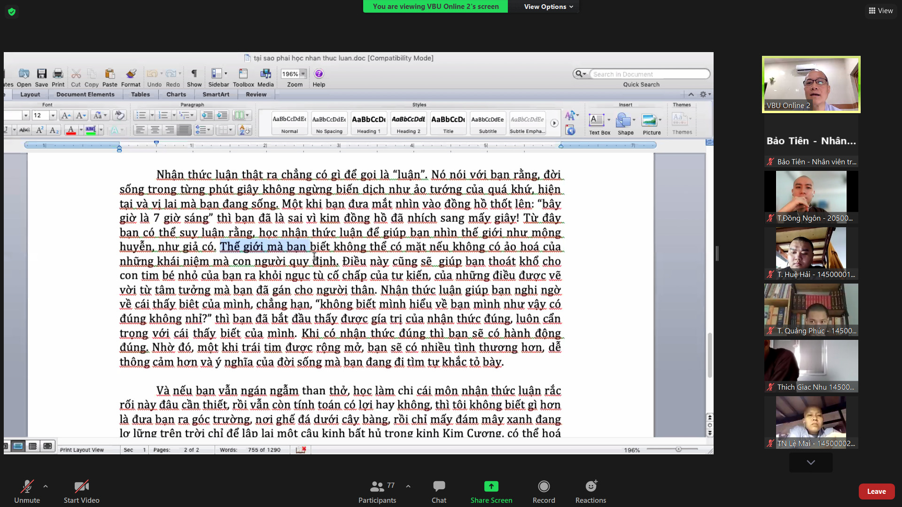Viewport: 902px width, 507px height.
Task: Click the sort A-Z icon
Action: click(x=245, y=130)
